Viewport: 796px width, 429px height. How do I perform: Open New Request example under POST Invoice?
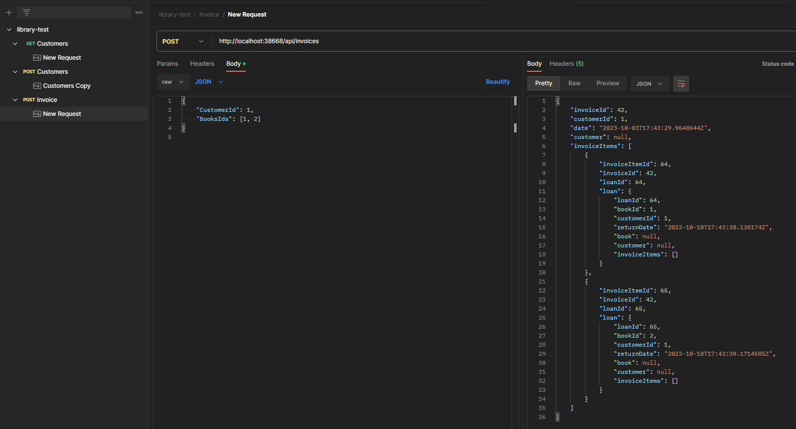(x=62, y=114)
